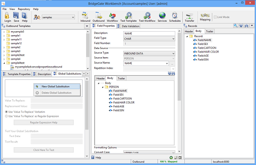Choose New Global Substitution from context menu
This screenshot has width=256, height=165.
tap(57, 86)
